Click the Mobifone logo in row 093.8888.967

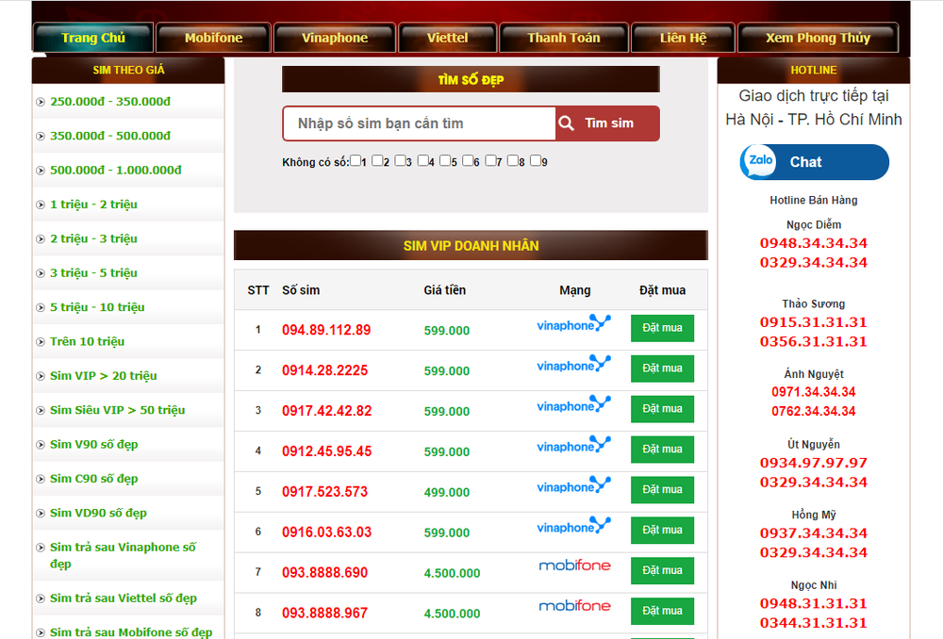pos(574,605)
